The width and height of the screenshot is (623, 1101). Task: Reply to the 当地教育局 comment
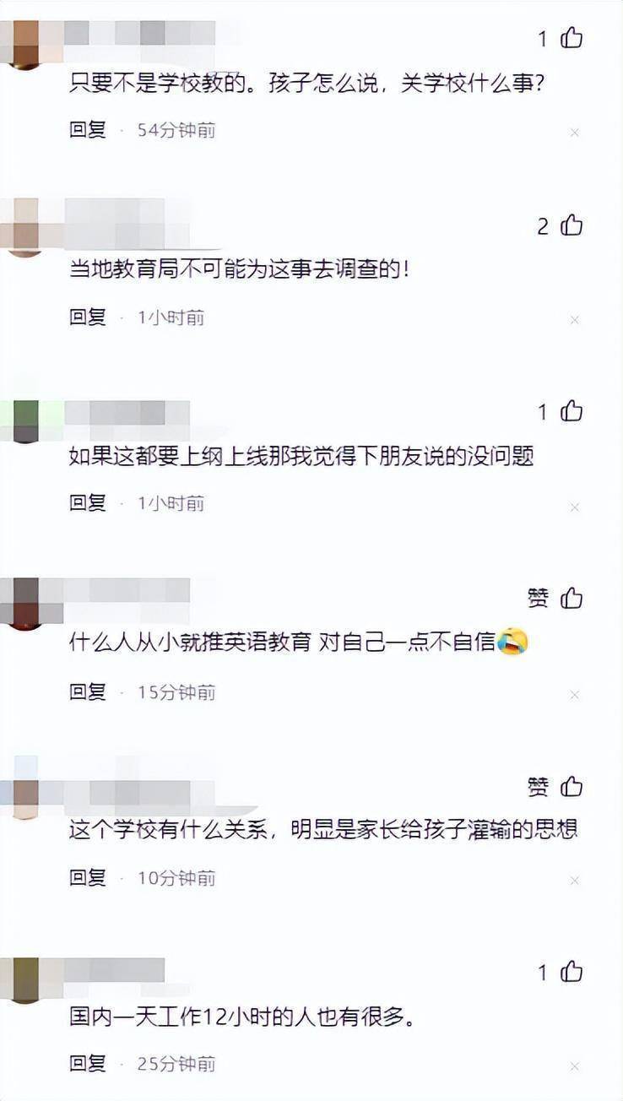tap(88, 317)
